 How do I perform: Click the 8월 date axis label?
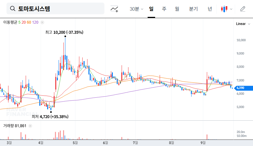(171, 143)
